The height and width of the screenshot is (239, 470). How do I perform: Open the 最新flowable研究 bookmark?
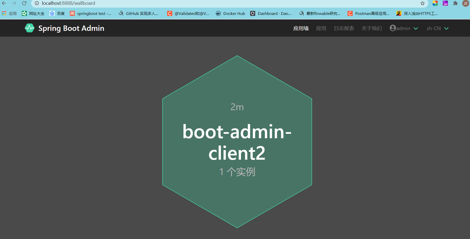point(320,13)
